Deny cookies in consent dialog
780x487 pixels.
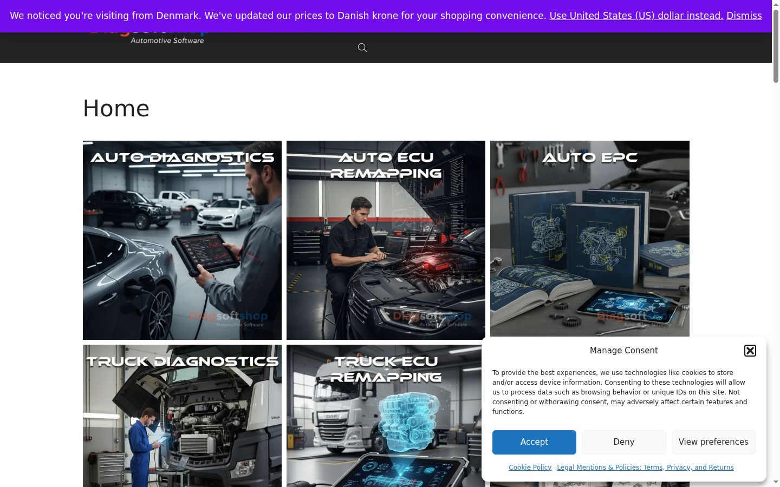click(x=624, y=442)
